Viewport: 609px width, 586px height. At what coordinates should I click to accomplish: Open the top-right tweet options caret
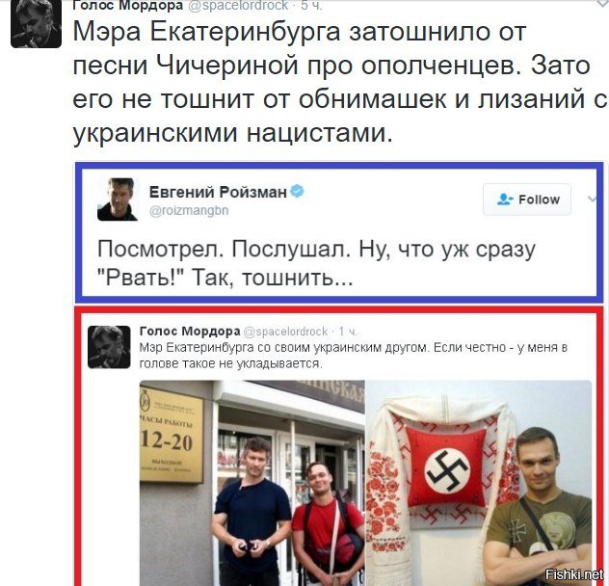[603, 3]
